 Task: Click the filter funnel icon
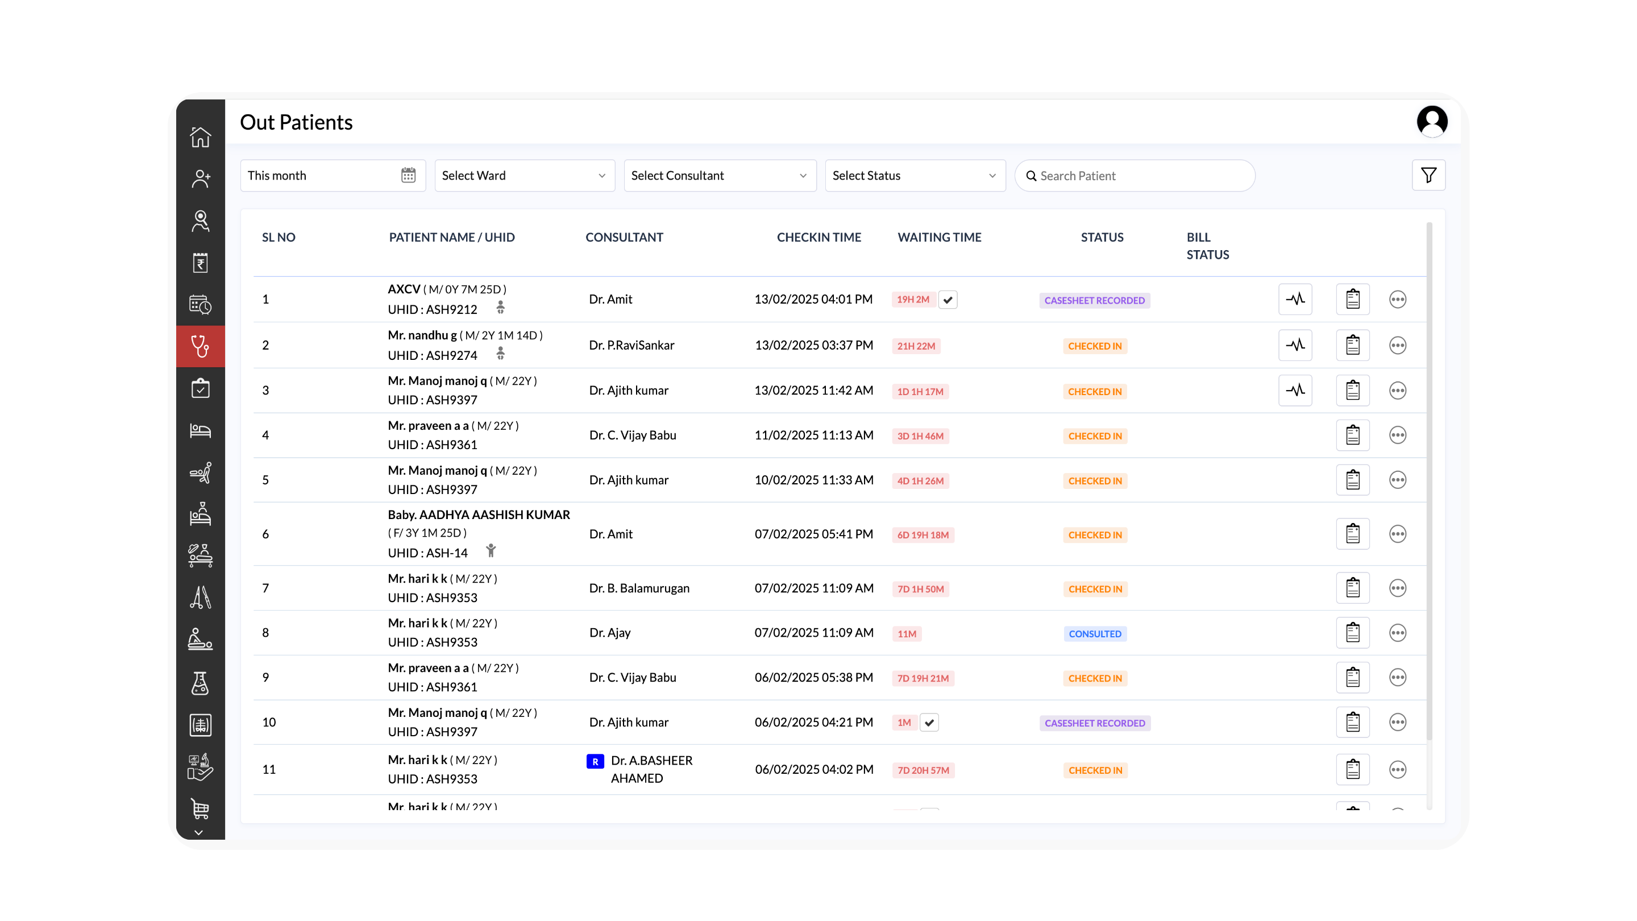click(x=1428, y=175)
